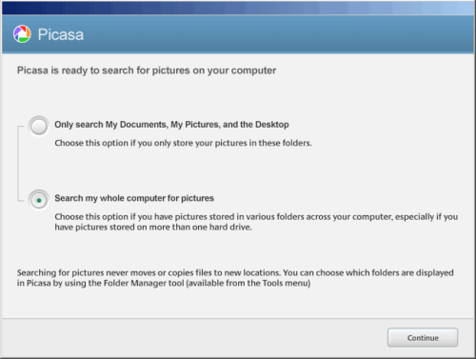Click the Continue button
476x359 pixels.
pyautogui.click(x=423, y=337)
